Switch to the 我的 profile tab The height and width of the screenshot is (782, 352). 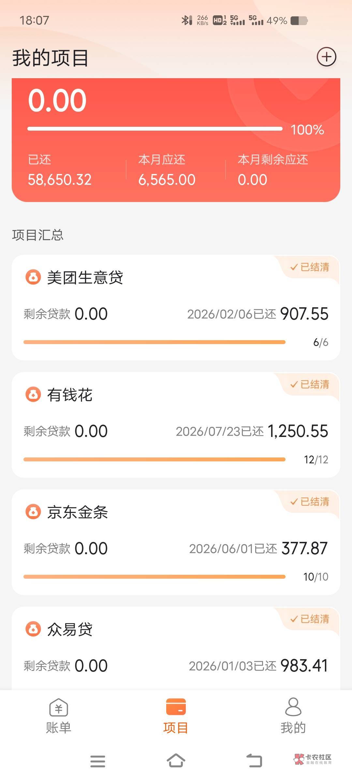coord(293,716)
